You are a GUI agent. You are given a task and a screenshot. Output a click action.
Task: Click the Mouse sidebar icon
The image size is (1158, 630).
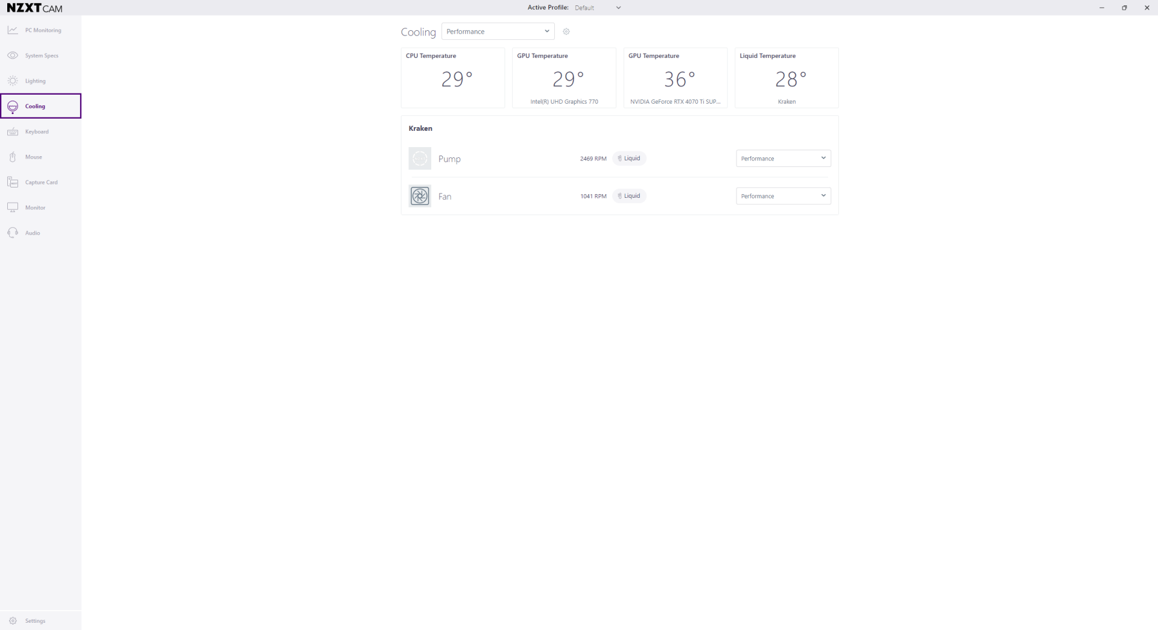tap(13, 157)
